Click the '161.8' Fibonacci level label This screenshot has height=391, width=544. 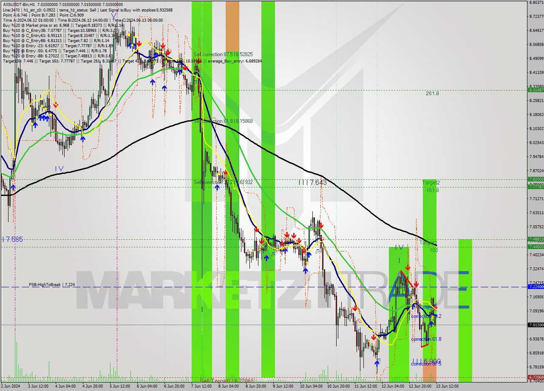click(x=432, y=190)
